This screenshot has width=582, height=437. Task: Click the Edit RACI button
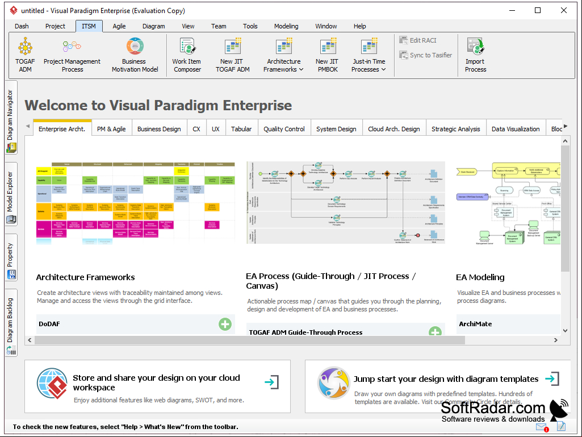tap(417, 40)
